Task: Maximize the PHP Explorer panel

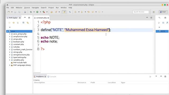Action: click(29, 18)
